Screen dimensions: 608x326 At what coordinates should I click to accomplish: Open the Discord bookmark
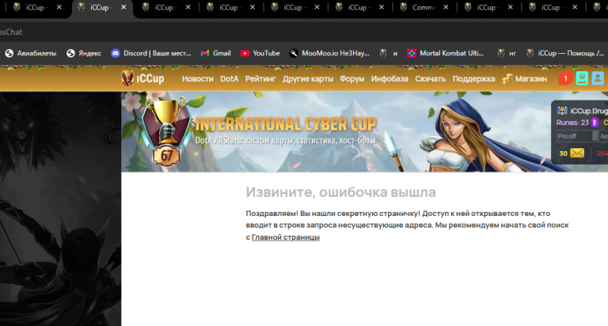151,54
